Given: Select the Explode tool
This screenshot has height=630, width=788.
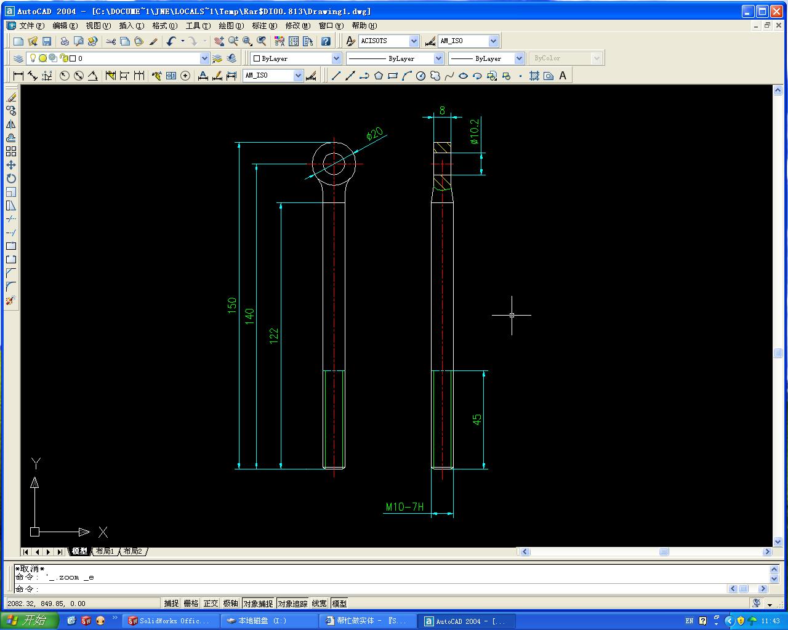Looking at the screenshot, I should [11, 300].
